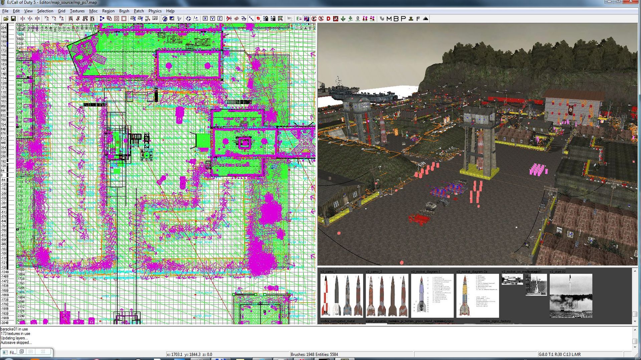Image resolution: width=641 pixels, height=360 pixels.
Task: Click the double pink arrows down icon
Action: click(365, 19)
